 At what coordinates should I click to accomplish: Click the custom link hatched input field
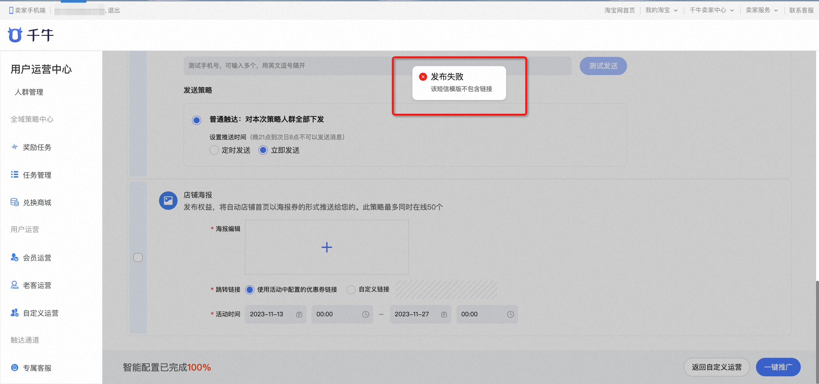point(447,290)
